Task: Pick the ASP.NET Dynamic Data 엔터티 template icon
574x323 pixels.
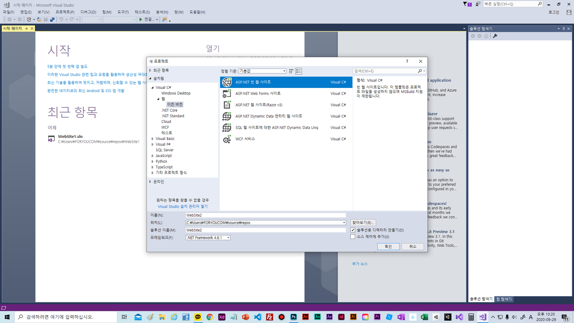Action: (227, 116)
